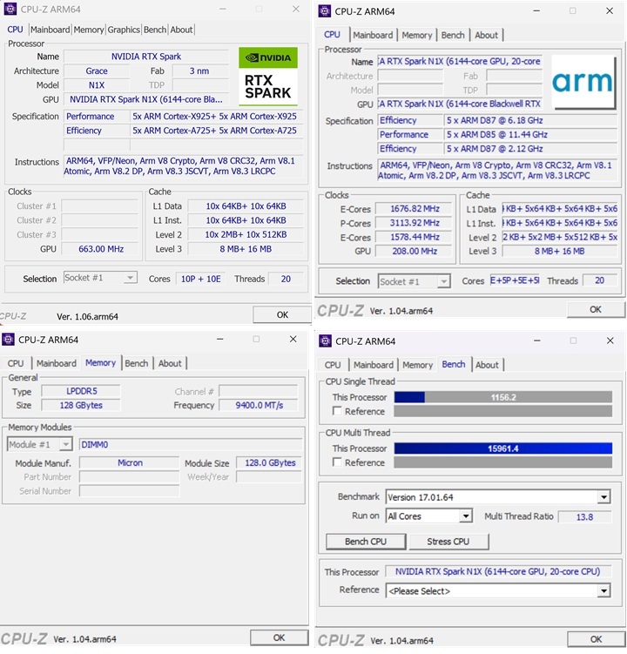This screenshot has height=654, width=627.
Task: Click the single thread score bar showing 1156.2
Action: (503, 397)
